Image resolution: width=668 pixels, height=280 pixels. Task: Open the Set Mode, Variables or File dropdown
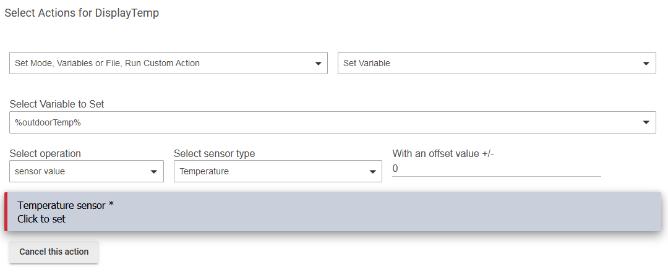[168, 64]
